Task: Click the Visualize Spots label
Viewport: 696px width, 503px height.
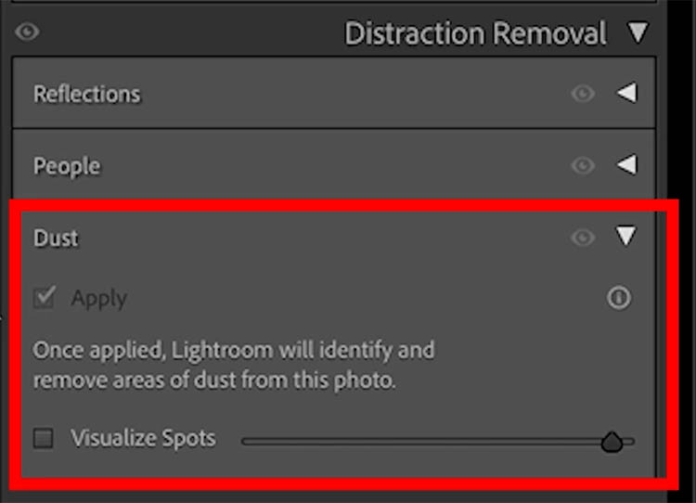Action: point(143,438)
